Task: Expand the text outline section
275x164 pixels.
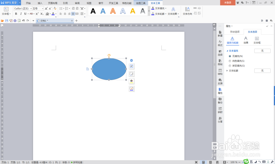Action: [227, 71]
